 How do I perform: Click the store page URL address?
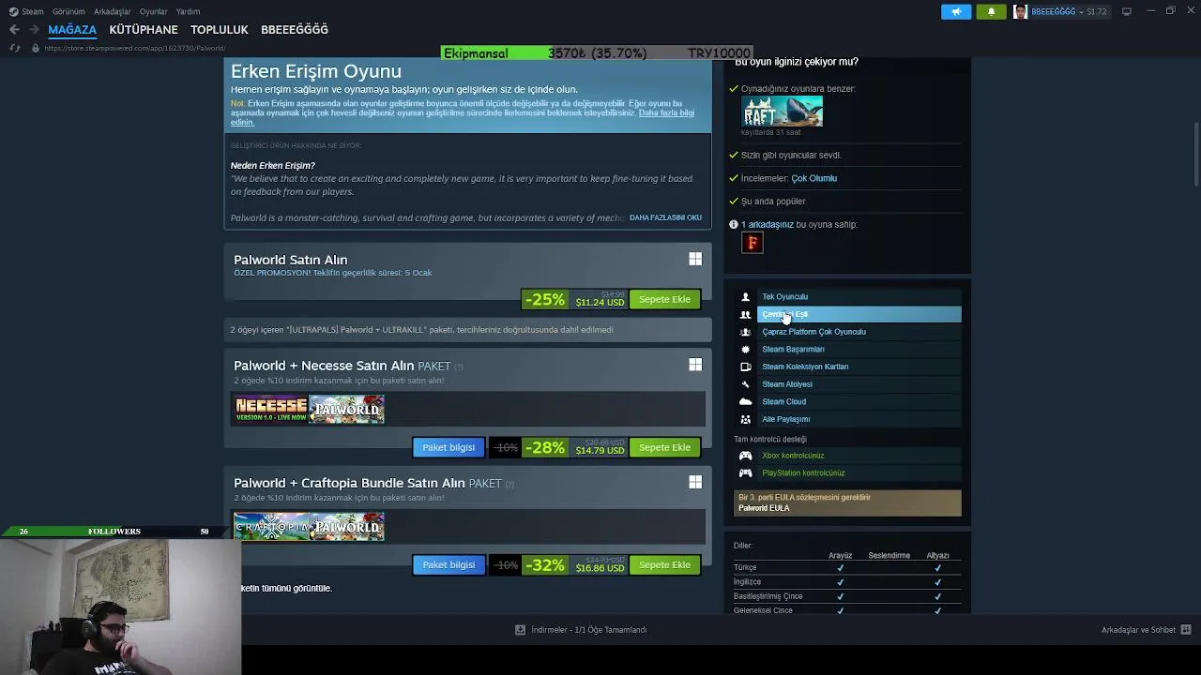point(134,48)
